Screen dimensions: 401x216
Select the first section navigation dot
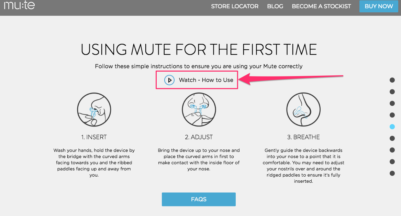tap(392, 80)
